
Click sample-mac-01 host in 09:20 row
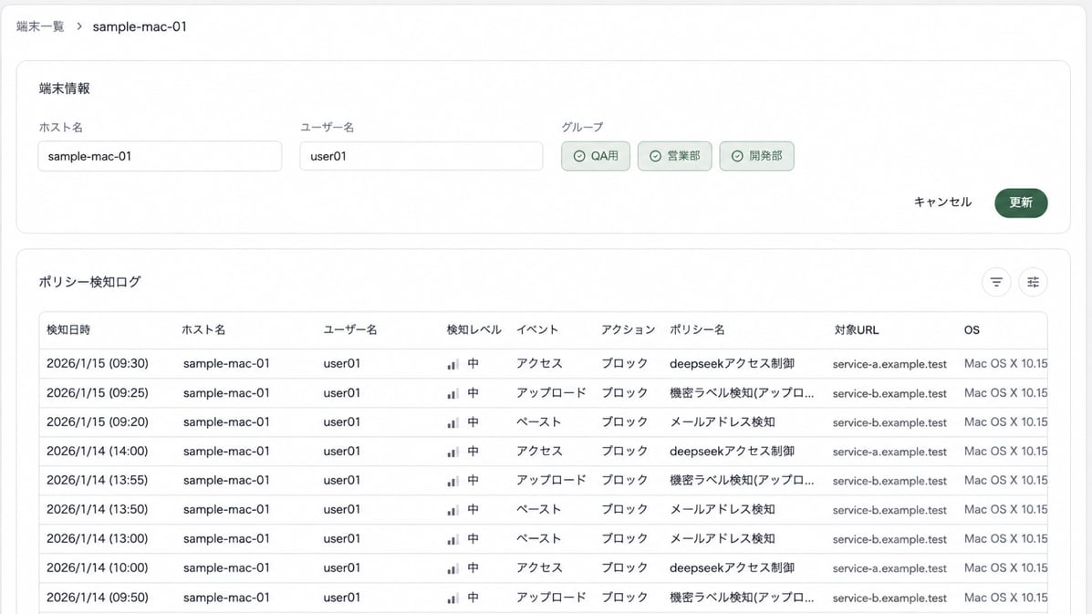(x=225, y=421)
